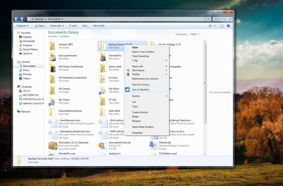
Task: Select the boxcryptorhowto.zip file icon
Action: click(103, 145)
